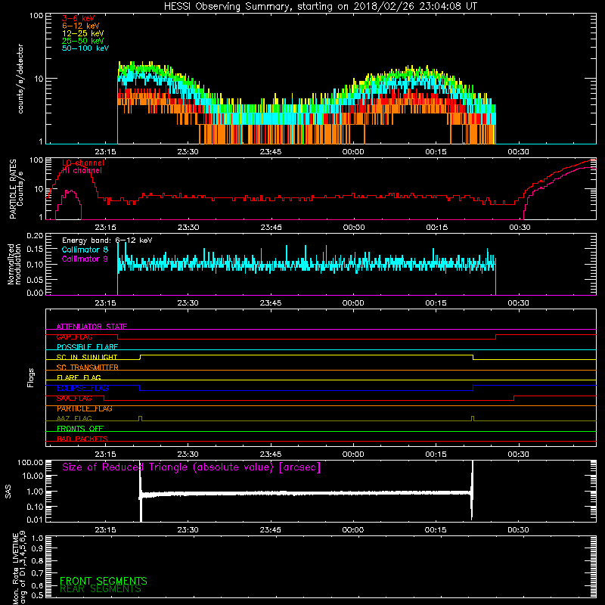Click the 0.05 tick on modulation axis

(35, 279)
